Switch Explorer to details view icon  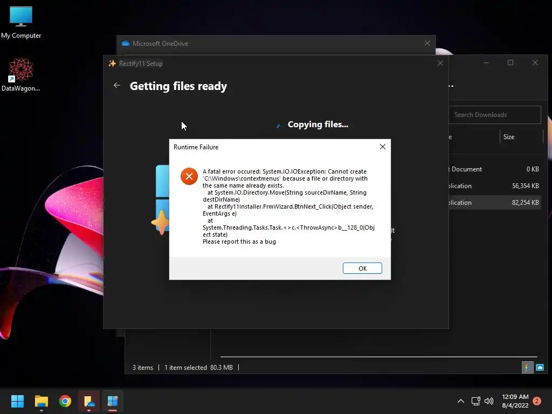coord(527,368)
